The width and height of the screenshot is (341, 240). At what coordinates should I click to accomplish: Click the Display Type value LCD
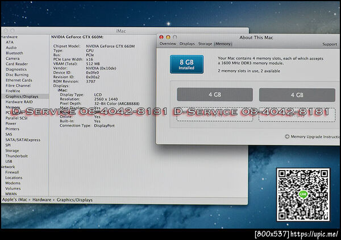tap(98, 94)
